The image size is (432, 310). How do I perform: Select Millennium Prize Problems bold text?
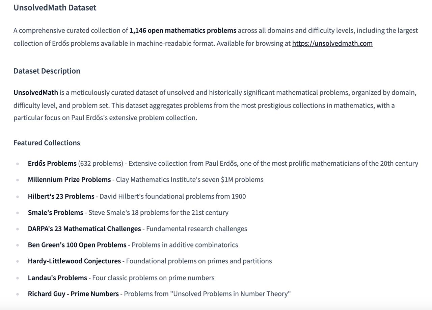[69, 180]
